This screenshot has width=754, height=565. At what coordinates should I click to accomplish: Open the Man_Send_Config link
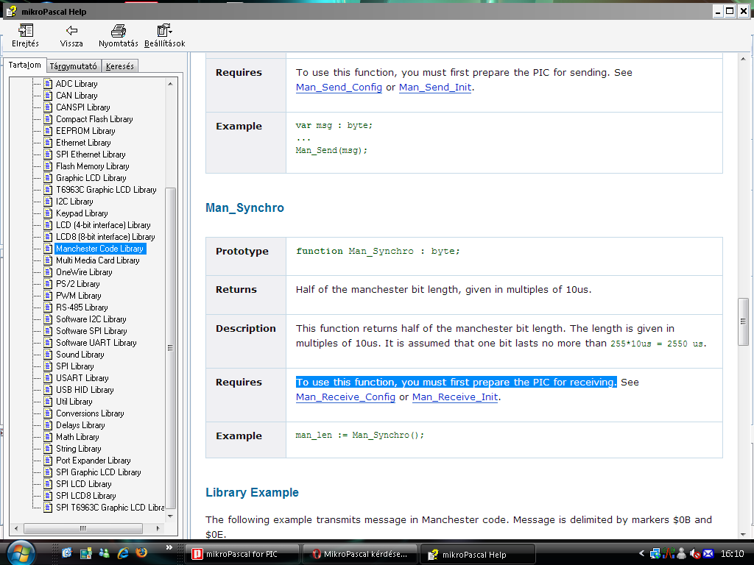point(339,88)
